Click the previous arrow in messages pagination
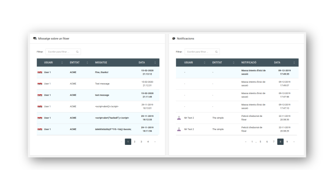The image size is (334, 190). 121,142
